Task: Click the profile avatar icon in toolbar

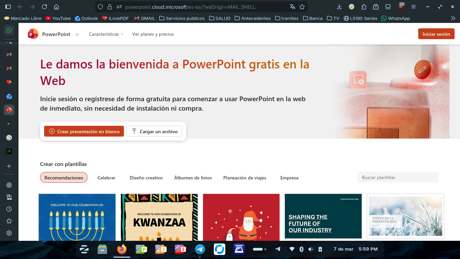Action: coord(352,7)
